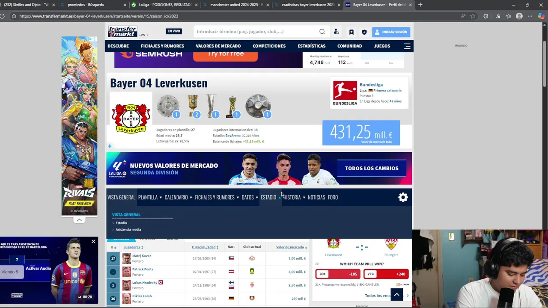Open the hamburger menu in the nav bar
Viewport: 548px width, 308px height.
[x=407, y=46]
